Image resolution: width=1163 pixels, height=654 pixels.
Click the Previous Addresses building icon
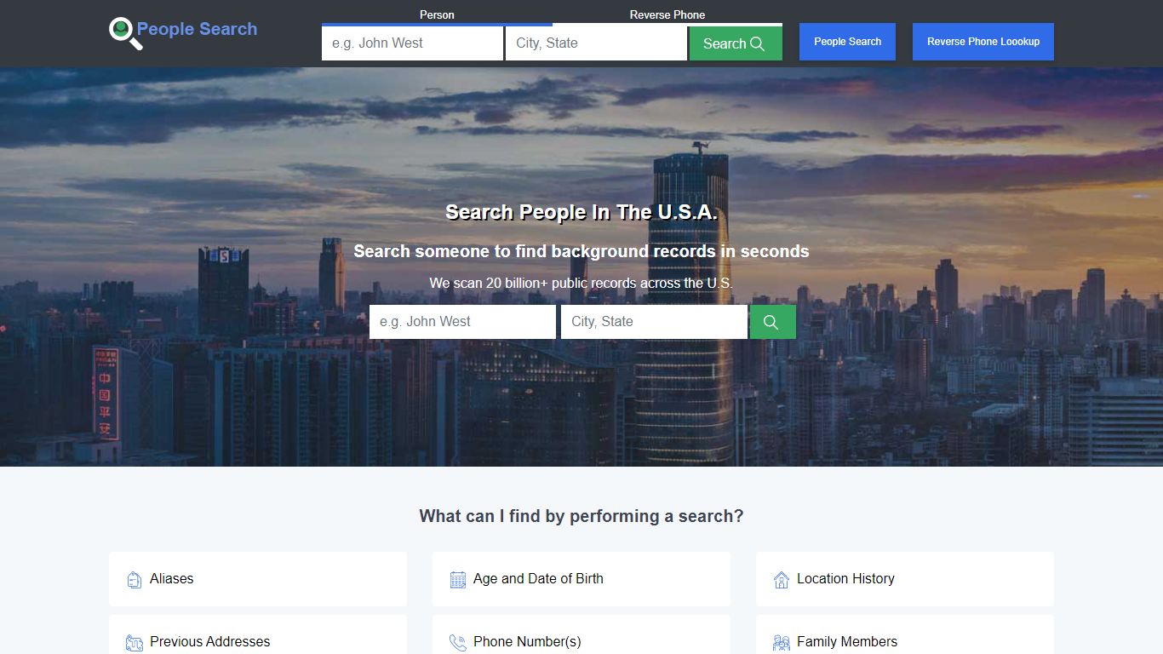(x=134, y=642)
